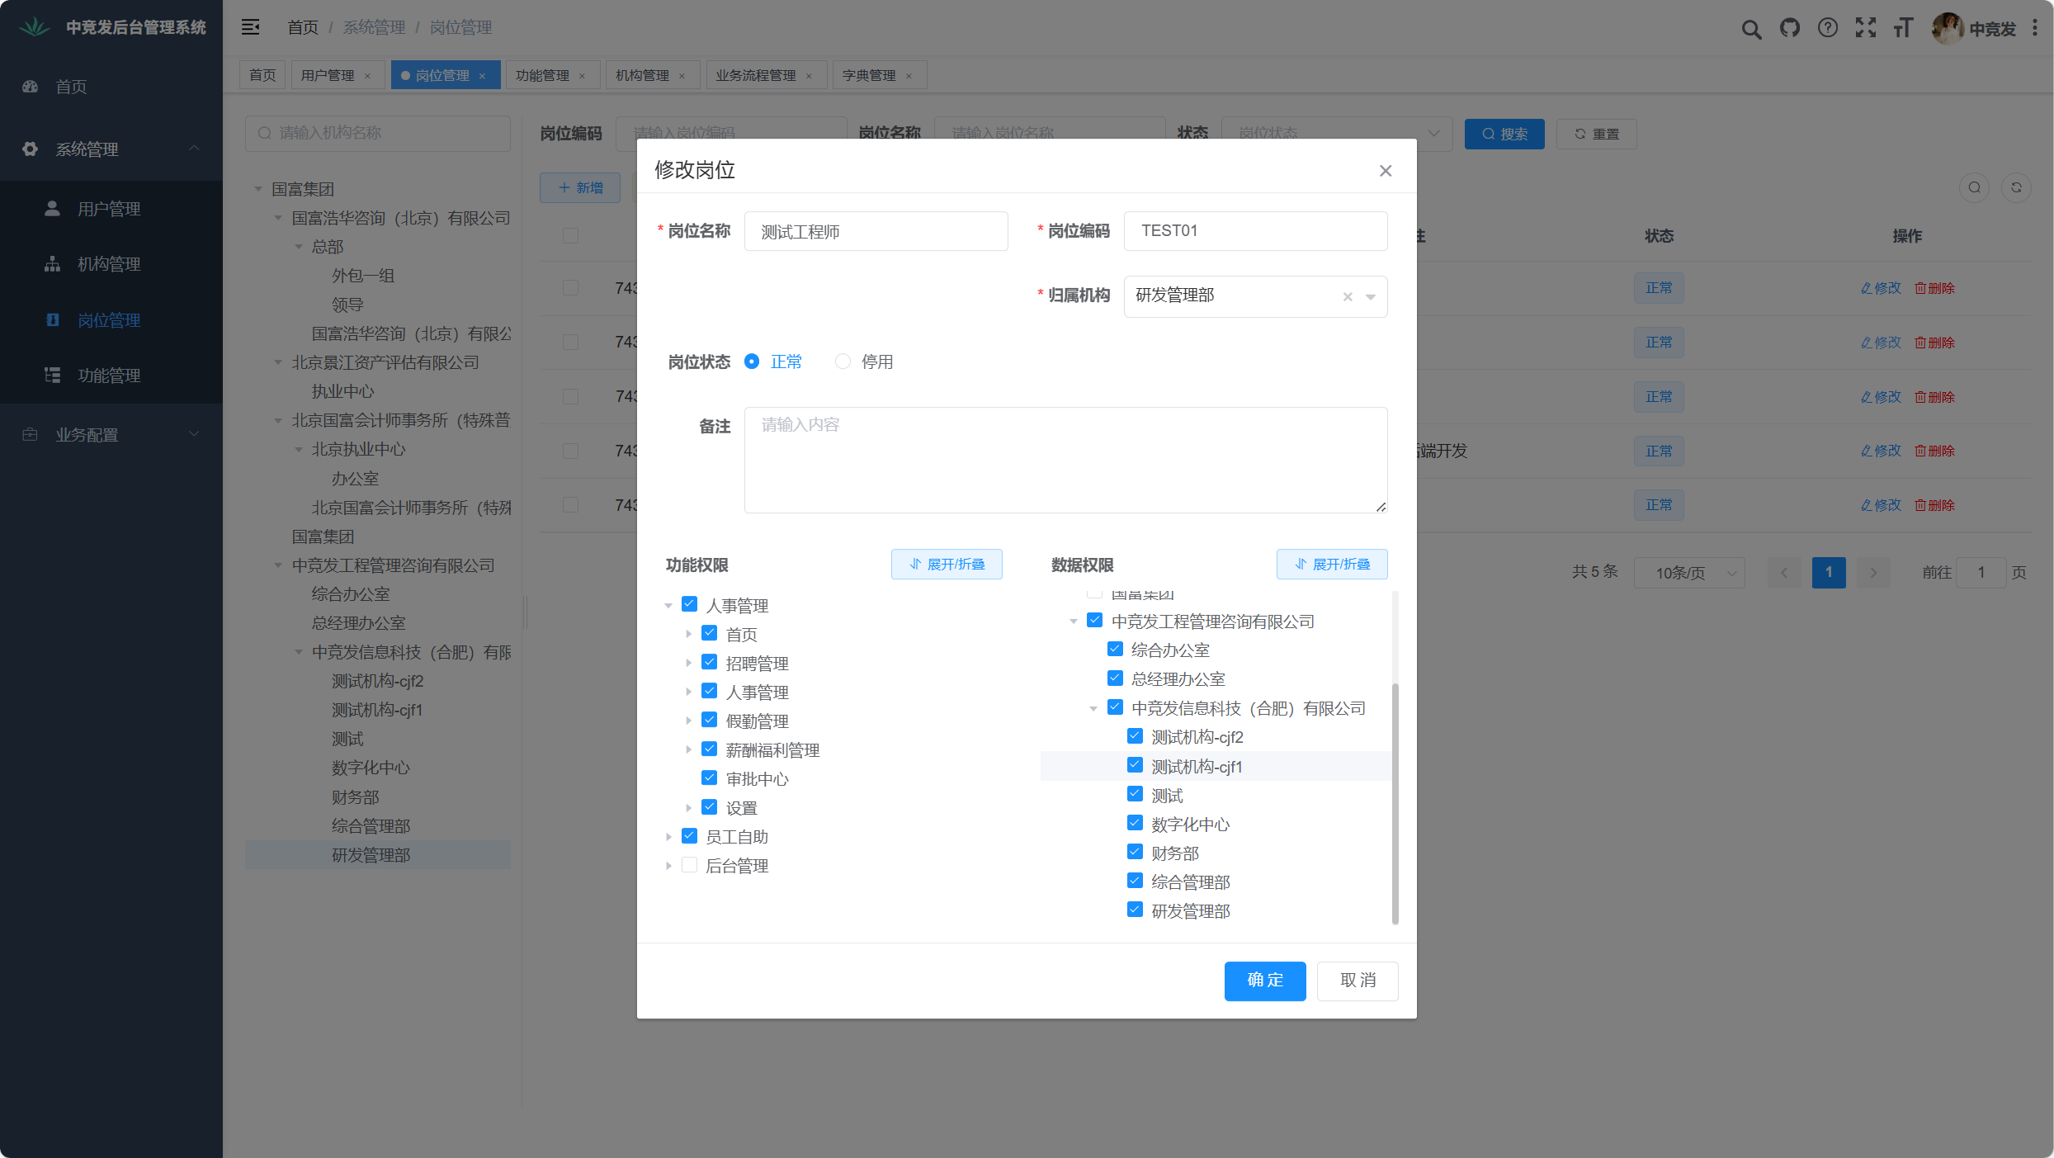Open the 归属机构 dropdown arrow

1371,297
